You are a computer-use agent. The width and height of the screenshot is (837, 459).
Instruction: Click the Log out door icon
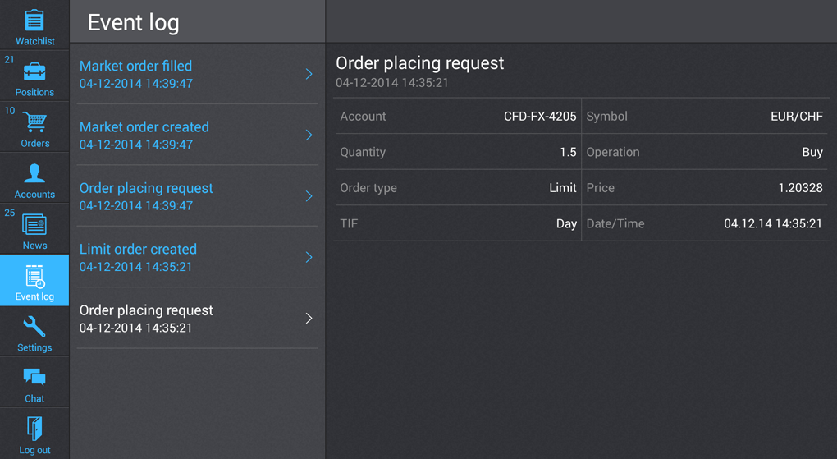pos(34,429)
